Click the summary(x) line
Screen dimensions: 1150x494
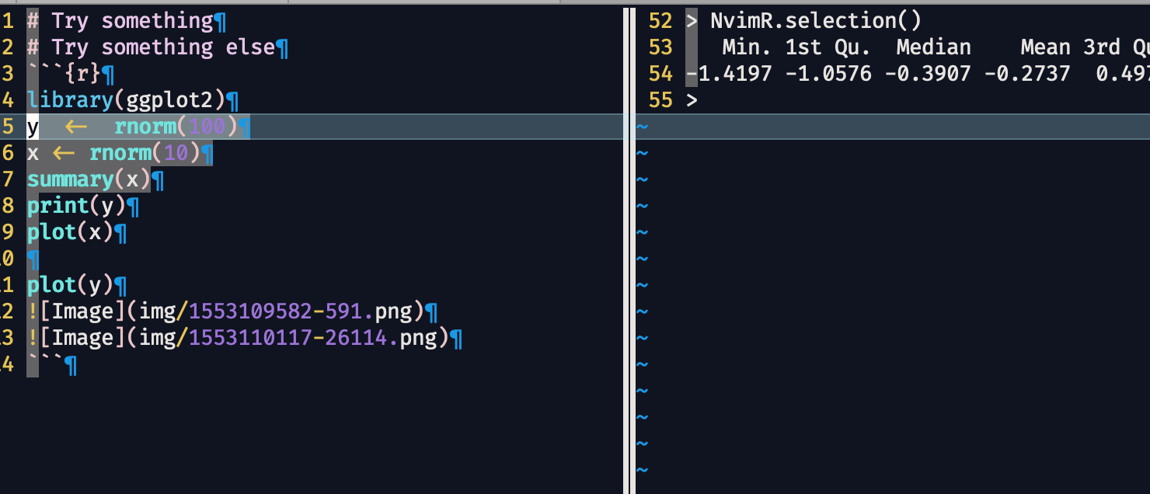pos(89,179)
